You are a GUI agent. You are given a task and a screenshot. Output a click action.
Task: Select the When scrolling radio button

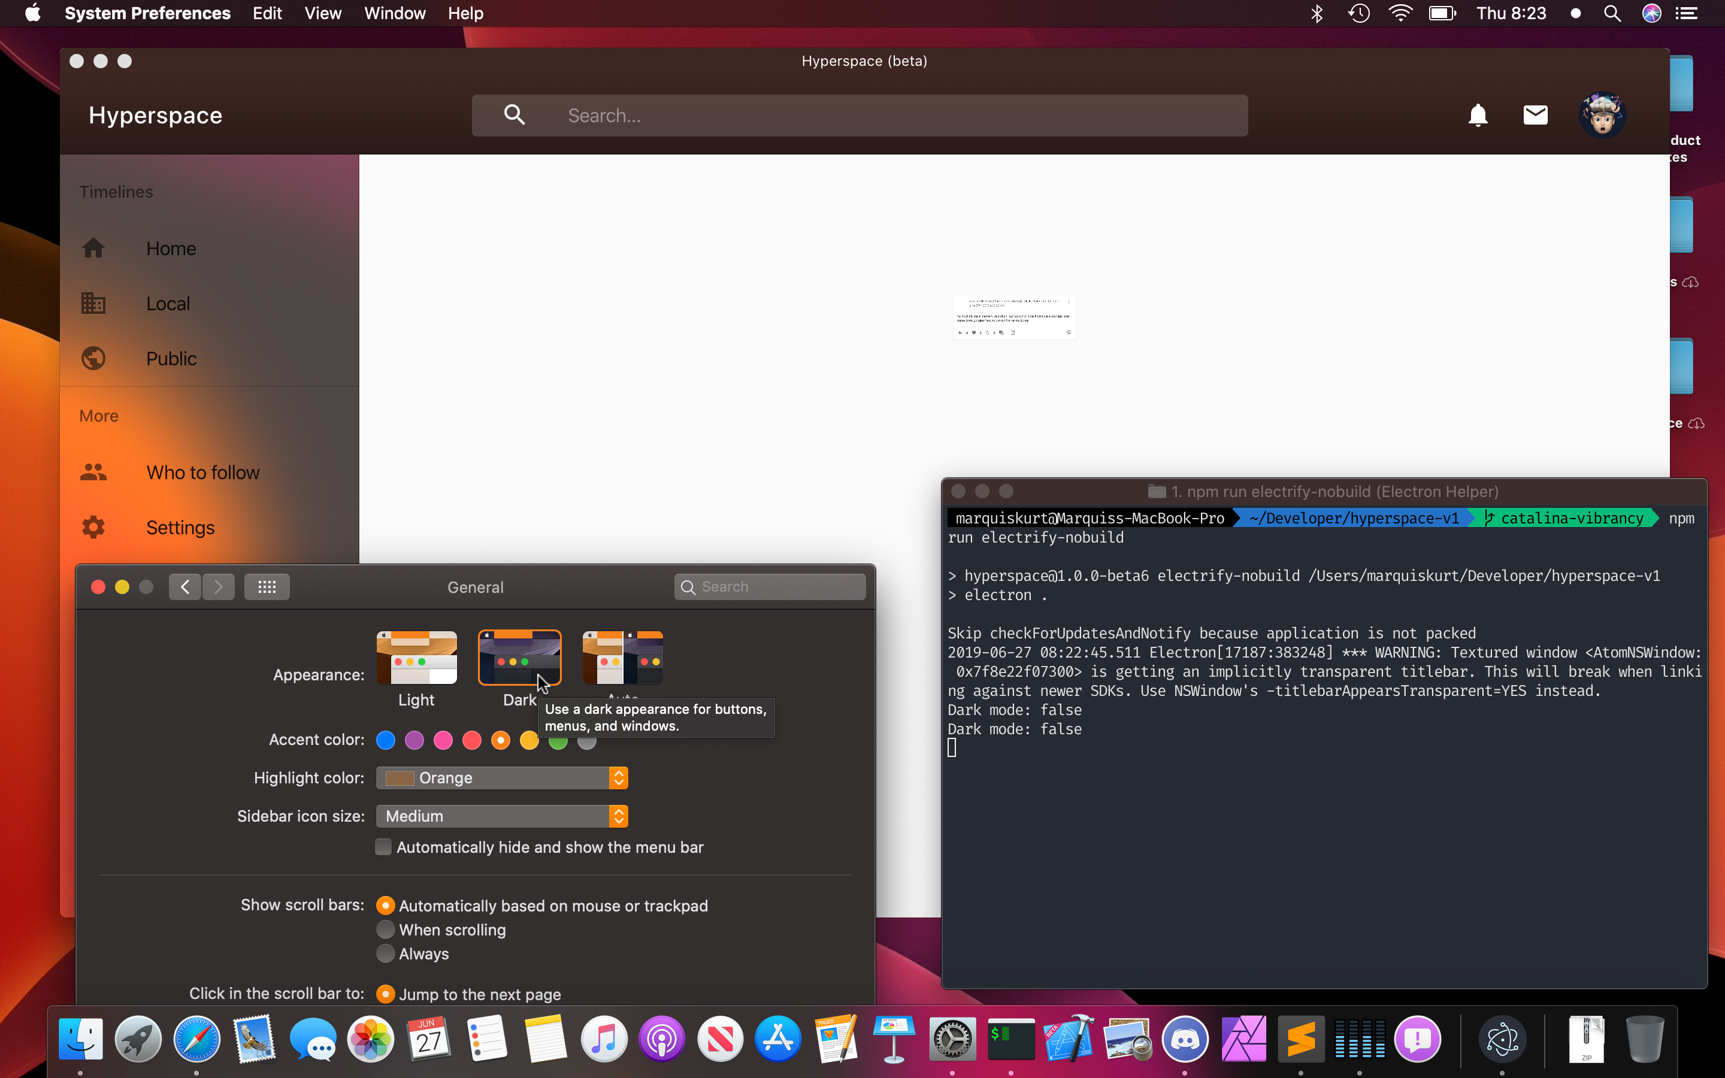(x=386, y=929)
